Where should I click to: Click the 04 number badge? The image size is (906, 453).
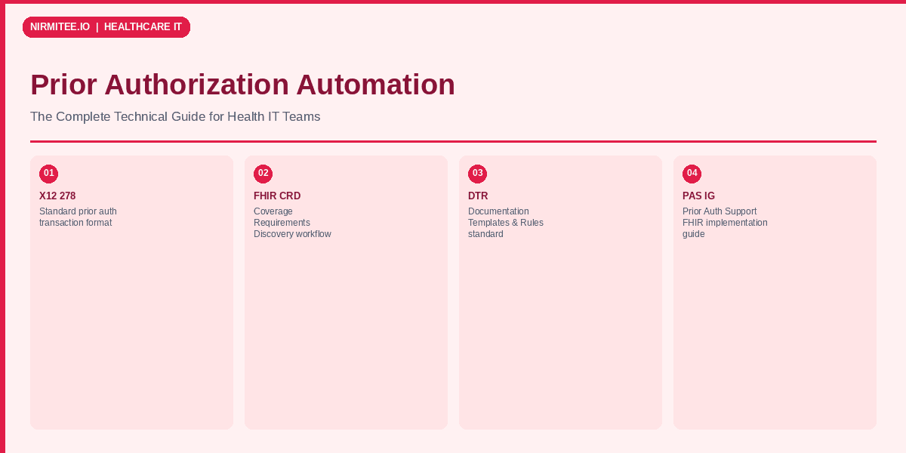692,174
